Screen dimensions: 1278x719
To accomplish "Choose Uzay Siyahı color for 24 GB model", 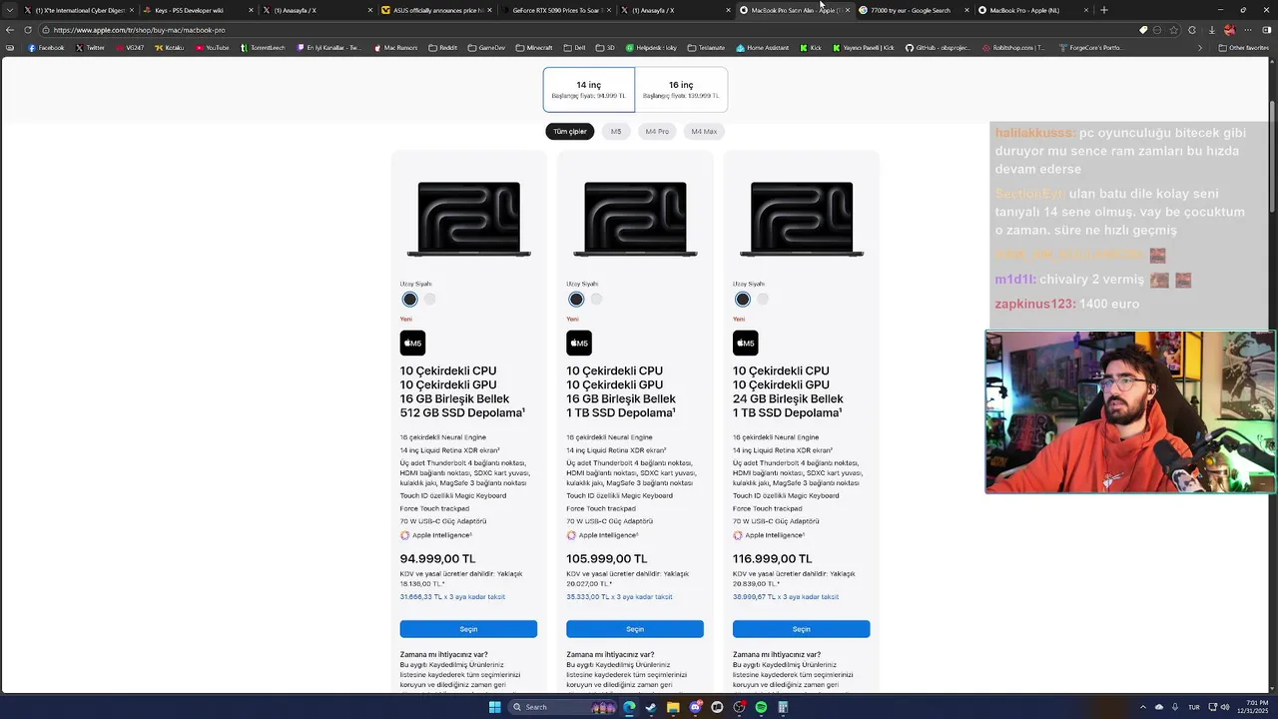I will [742, 299].
